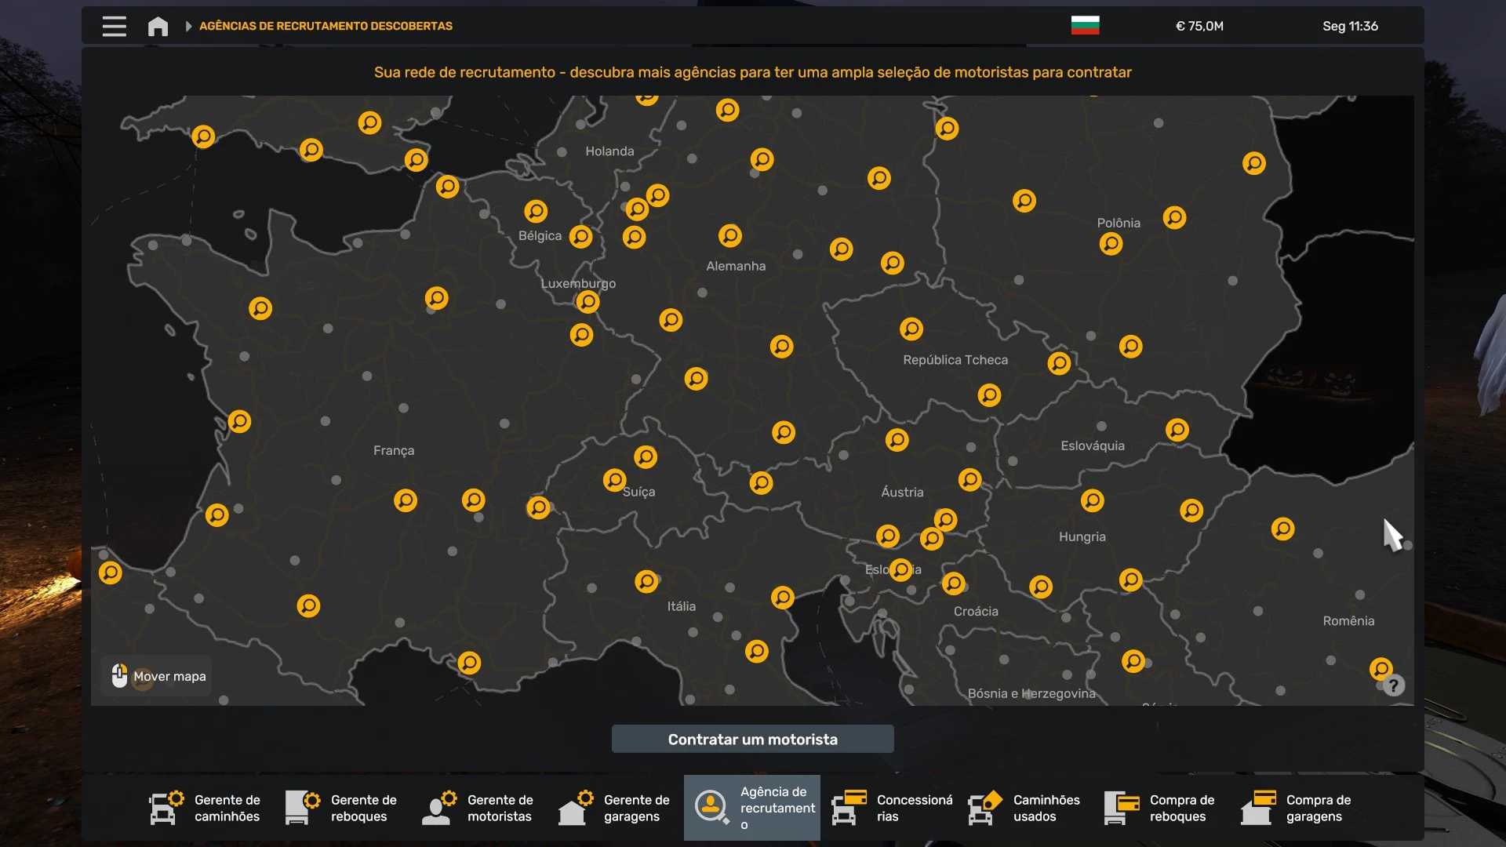
Task: Open Gerente de garagens
Action: [x=615, y=808]
